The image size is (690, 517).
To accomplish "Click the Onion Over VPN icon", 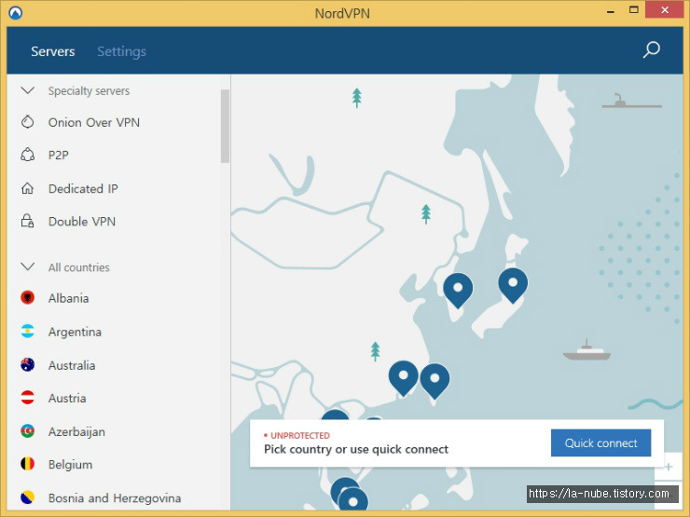I will 27,122.
